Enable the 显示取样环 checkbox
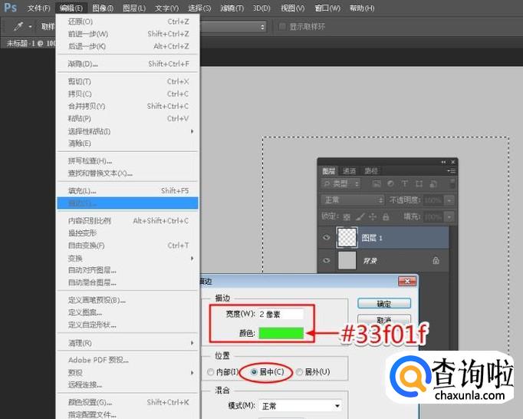 (x=281, y=26)
